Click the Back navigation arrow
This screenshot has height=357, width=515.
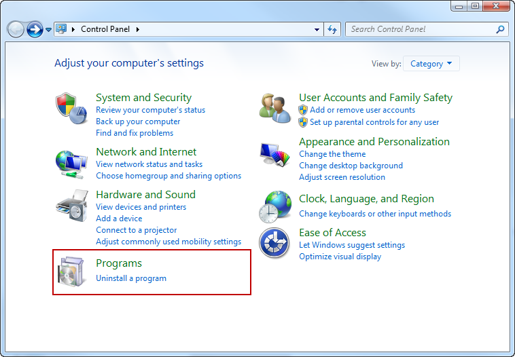click(16, 30)
